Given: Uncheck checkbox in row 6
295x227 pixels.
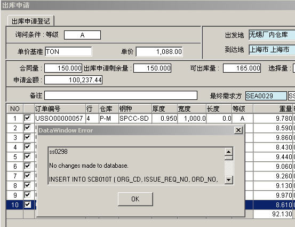Looking at the screenshot, I should click(x=27, y=166).
